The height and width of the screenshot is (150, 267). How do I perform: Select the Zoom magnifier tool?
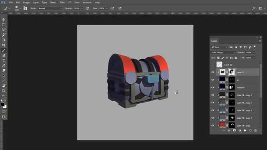click(x=4, y=91)
